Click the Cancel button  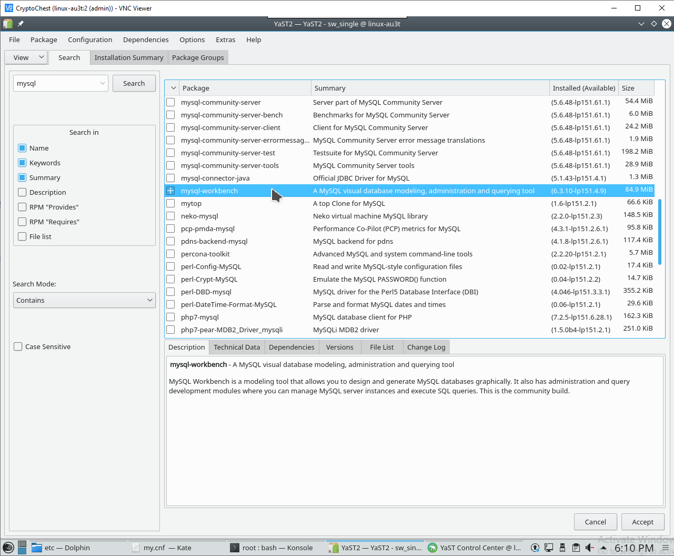pyautogui.click(x=596, y=522)
